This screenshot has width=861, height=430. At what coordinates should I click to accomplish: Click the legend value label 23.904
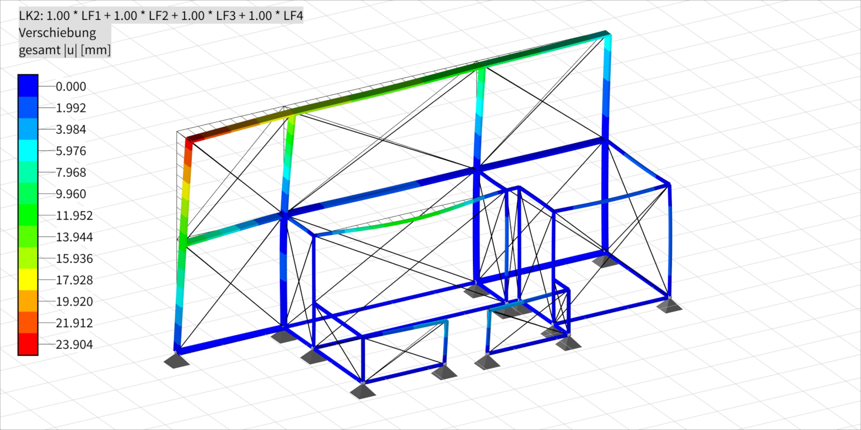click(74, 345)
